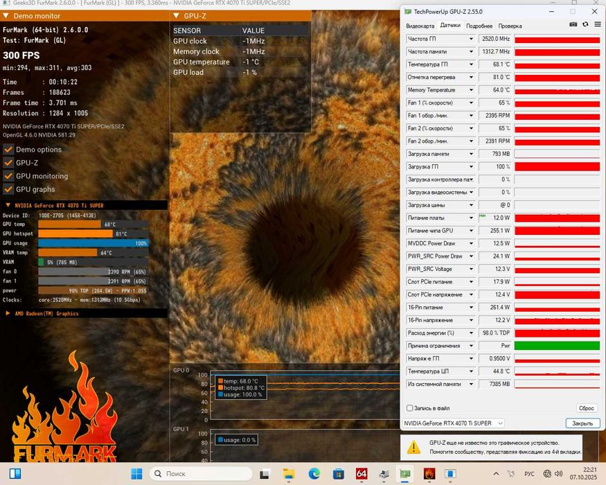Select the Датчики tab

(450, 25)
